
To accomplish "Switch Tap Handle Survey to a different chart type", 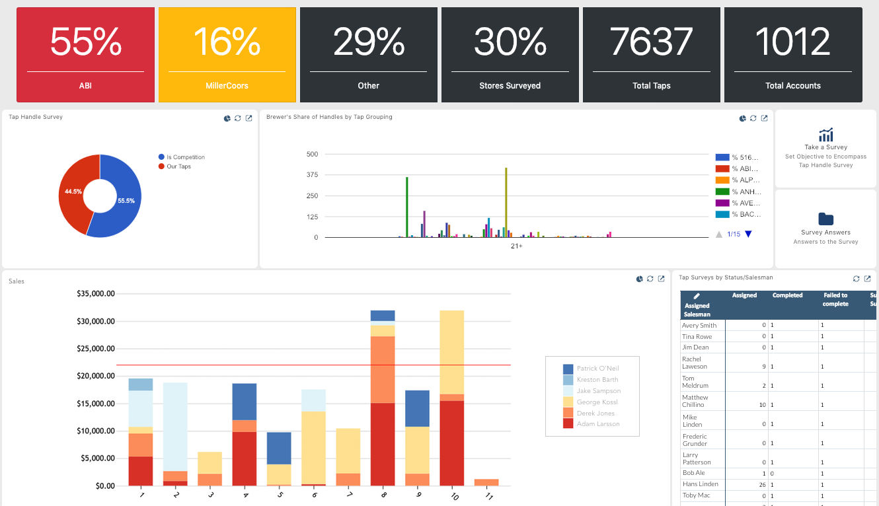I will [227, 118].
